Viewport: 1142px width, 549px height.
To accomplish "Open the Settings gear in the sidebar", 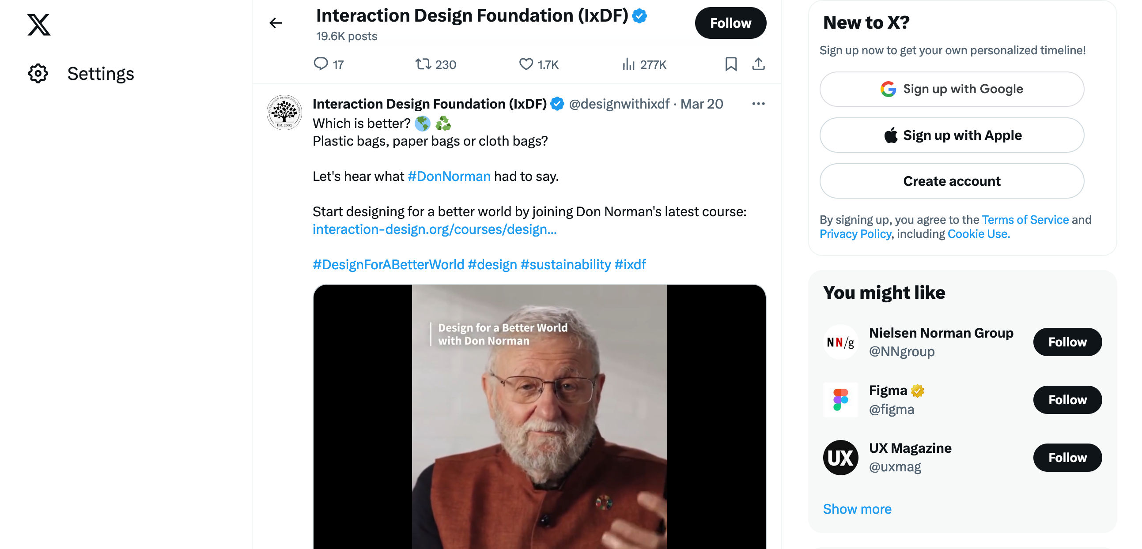I will click(38, 73).
